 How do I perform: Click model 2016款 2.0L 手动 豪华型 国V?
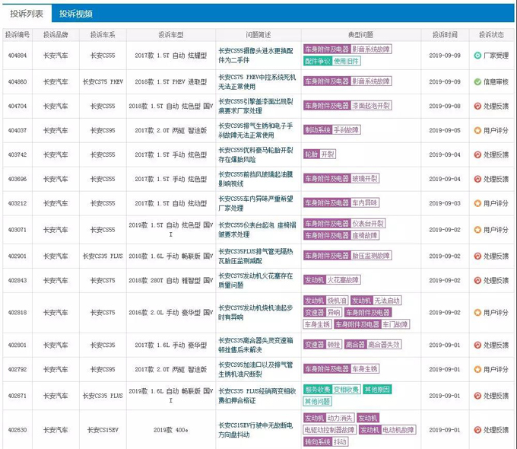171,312
